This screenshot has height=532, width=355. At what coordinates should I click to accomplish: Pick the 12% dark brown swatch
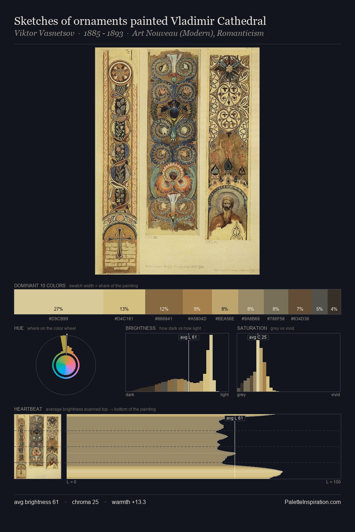164,302
